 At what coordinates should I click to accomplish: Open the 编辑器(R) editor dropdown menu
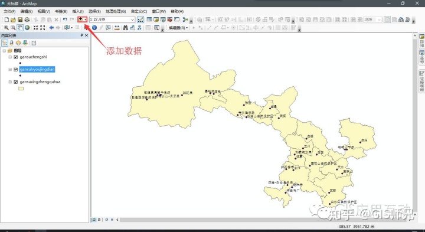[178, 28]
